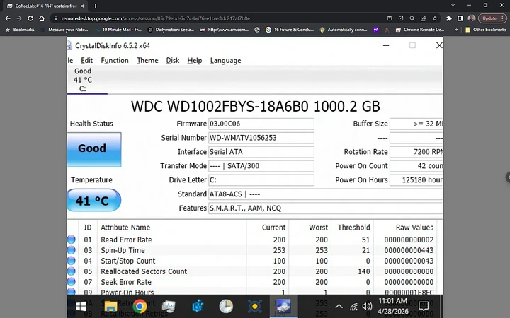510x318 pixels.
Task: Toggle Chrome side panel
Action: (x=460, y=18)
